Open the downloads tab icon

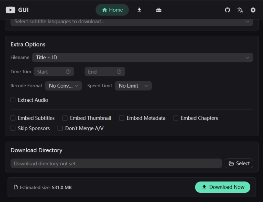[139, 10]
